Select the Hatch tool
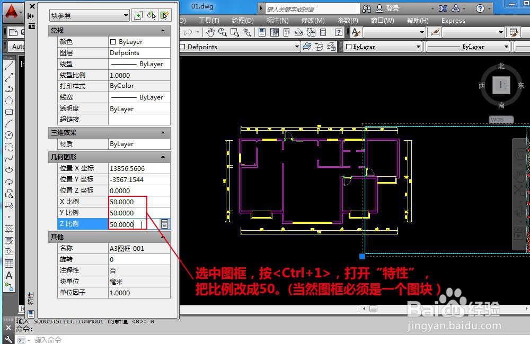The width and height of the screenshot is (530, 344). [9, 229]
